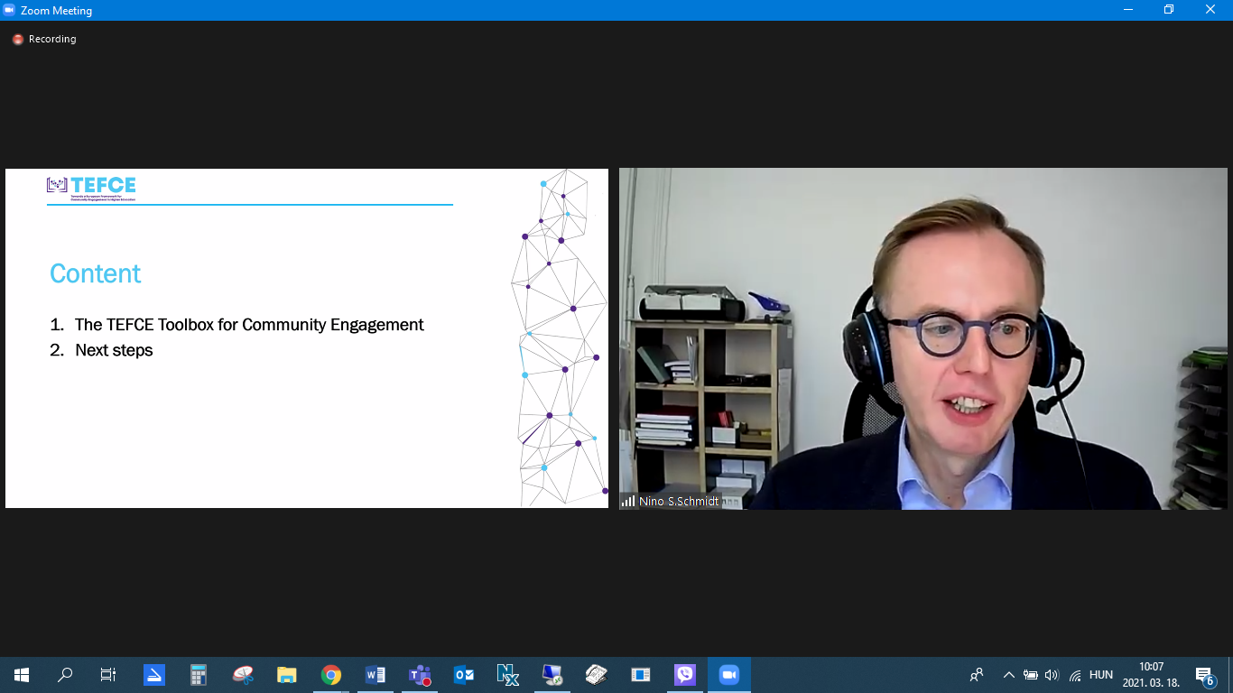Viewport: 1233px width, 693px height.
Task: Click the Zoom Meeting title bar icon
Action: point(10,10)
